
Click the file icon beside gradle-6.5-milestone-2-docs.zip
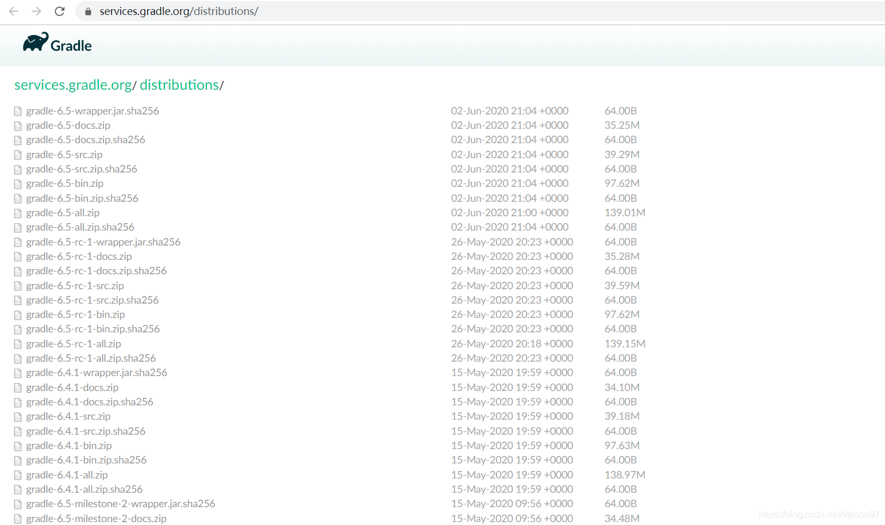point(18,519)
